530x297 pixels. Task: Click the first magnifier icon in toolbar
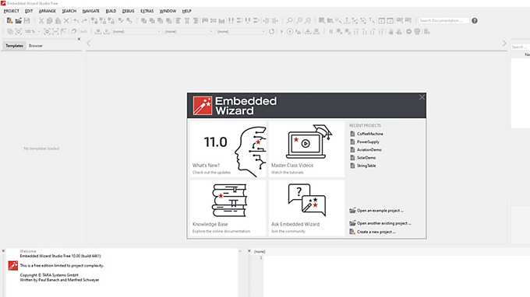(289, 20)
